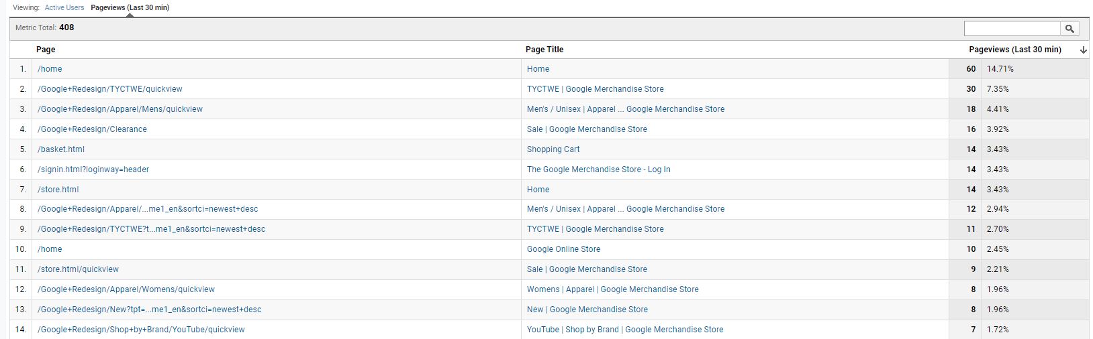The image size is (1093, 339).
Task: Click the Page column header
Action: click(x=46, y=50)
